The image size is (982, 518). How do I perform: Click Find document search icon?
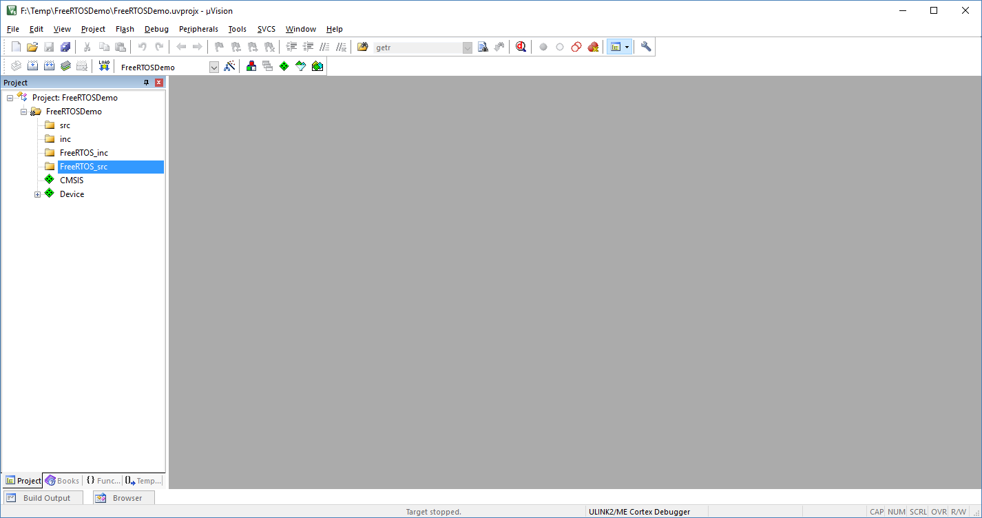click(x=483, y=47)
